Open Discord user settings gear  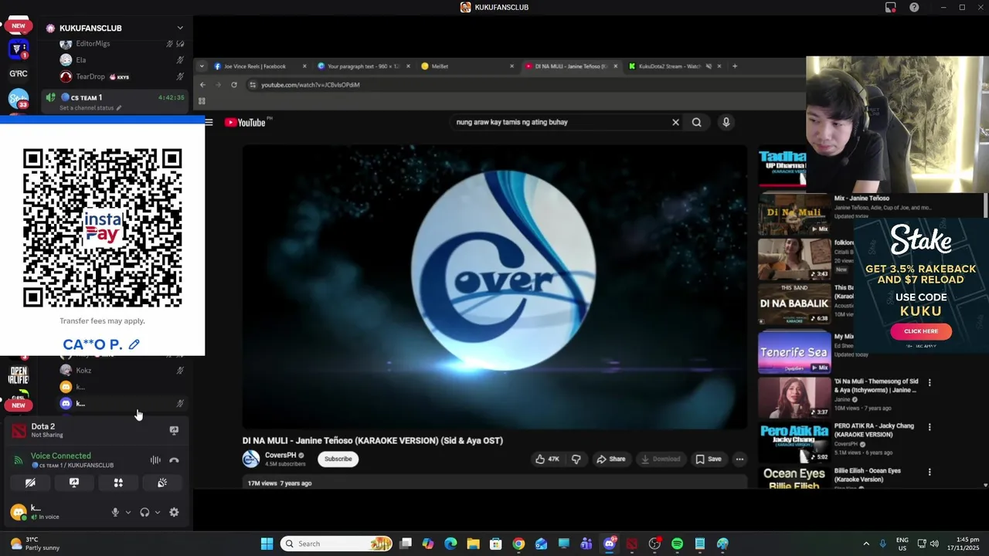point(174,512)
